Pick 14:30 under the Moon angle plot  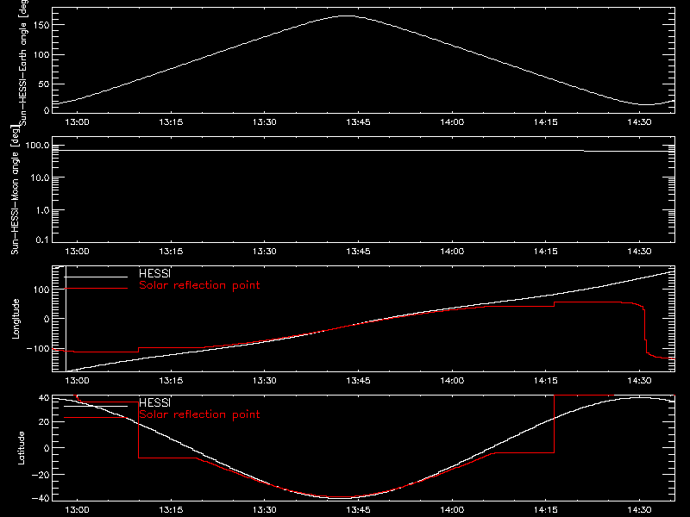pyautogui.click(x=639, y=251)
